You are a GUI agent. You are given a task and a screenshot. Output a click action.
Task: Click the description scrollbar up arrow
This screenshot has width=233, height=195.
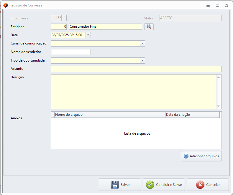point(219,77)
